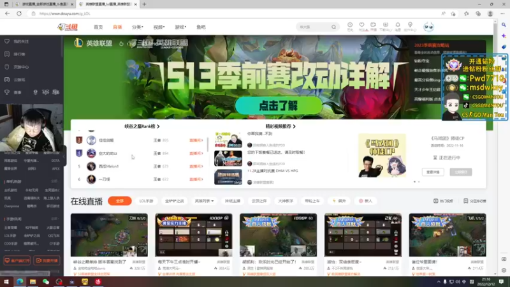This screenshot has height=287, width=510.
Task: Select the 飙升 trending filter pill
Action: pos(339,201)
